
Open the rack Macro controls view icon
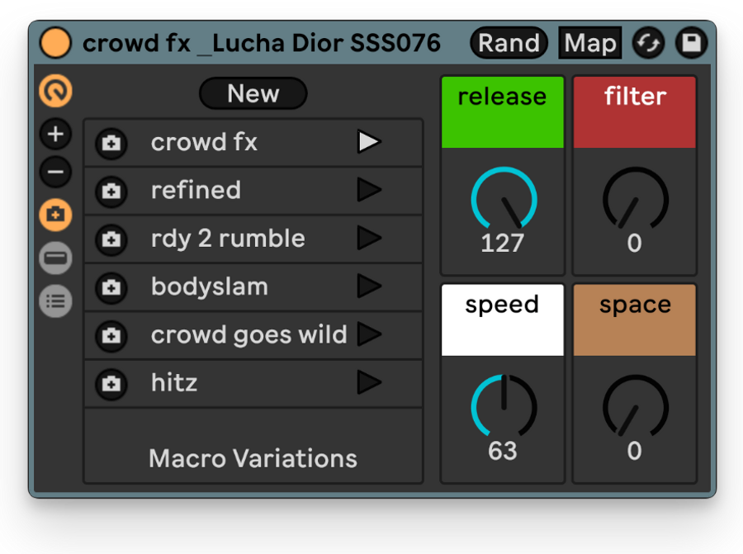(x=55, y=91)
